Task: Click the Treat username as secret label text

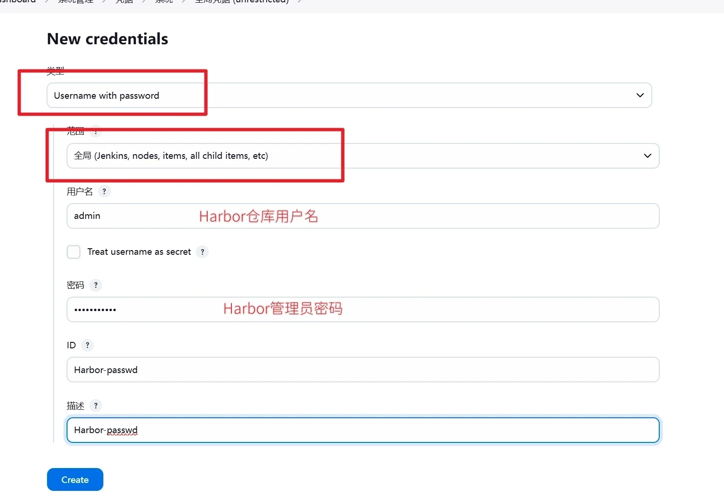Action: tap(139, 252)
